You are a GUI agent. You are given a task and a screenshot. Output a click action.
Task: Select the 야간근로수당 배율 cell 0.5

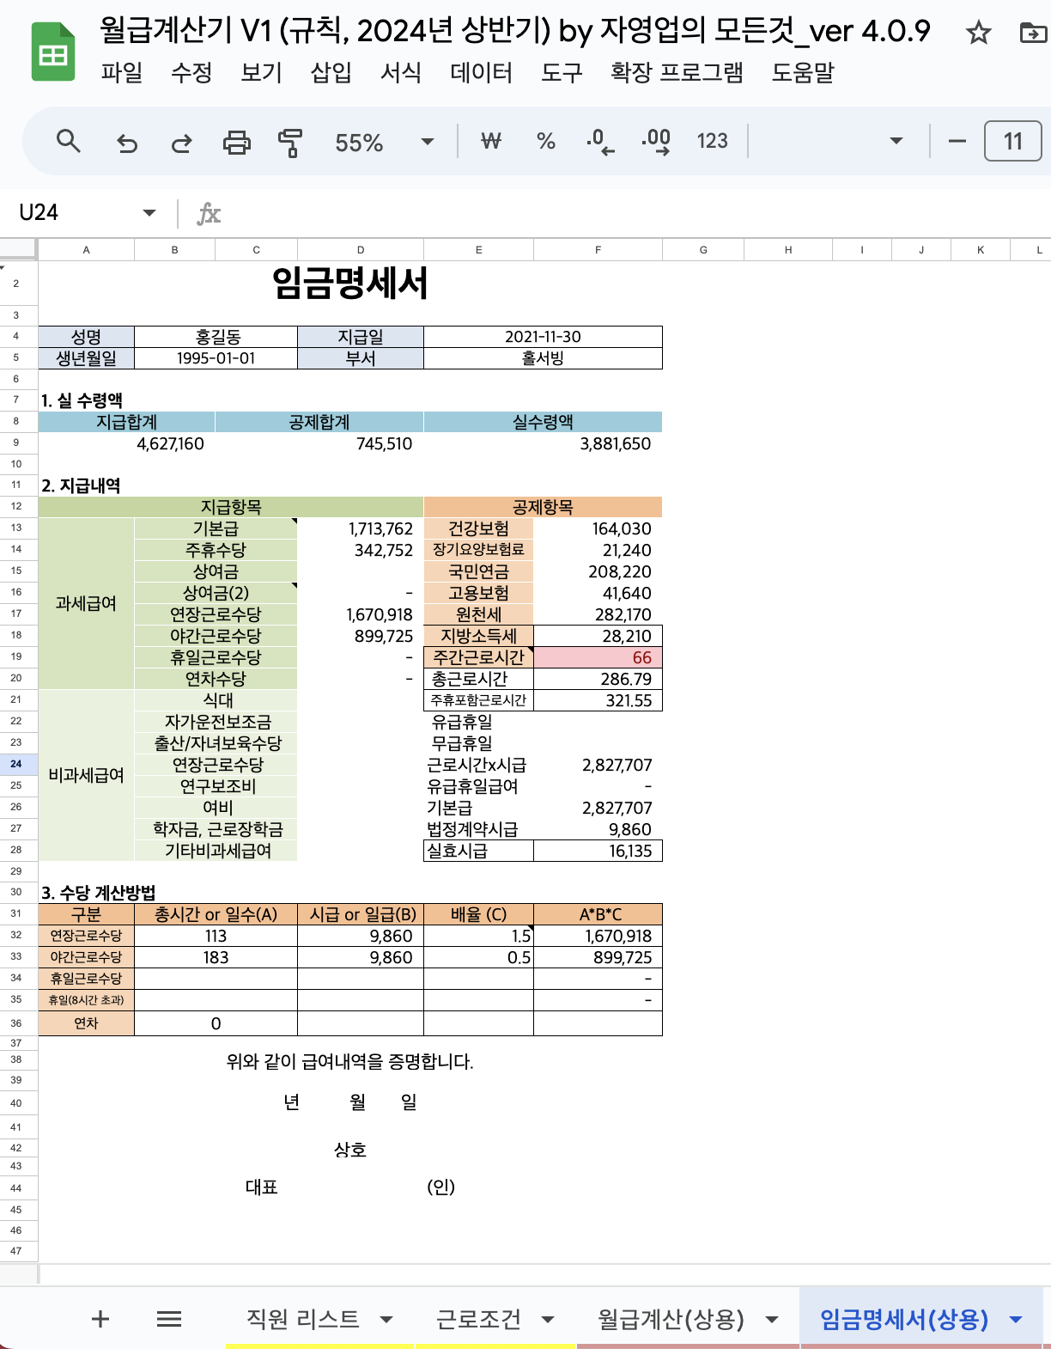pos(478,957)
